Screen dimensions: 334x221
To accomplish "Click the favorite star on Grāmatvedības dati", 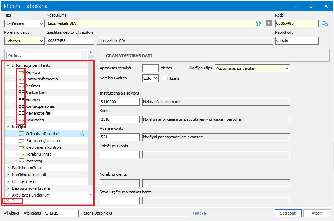I will 82,134.
